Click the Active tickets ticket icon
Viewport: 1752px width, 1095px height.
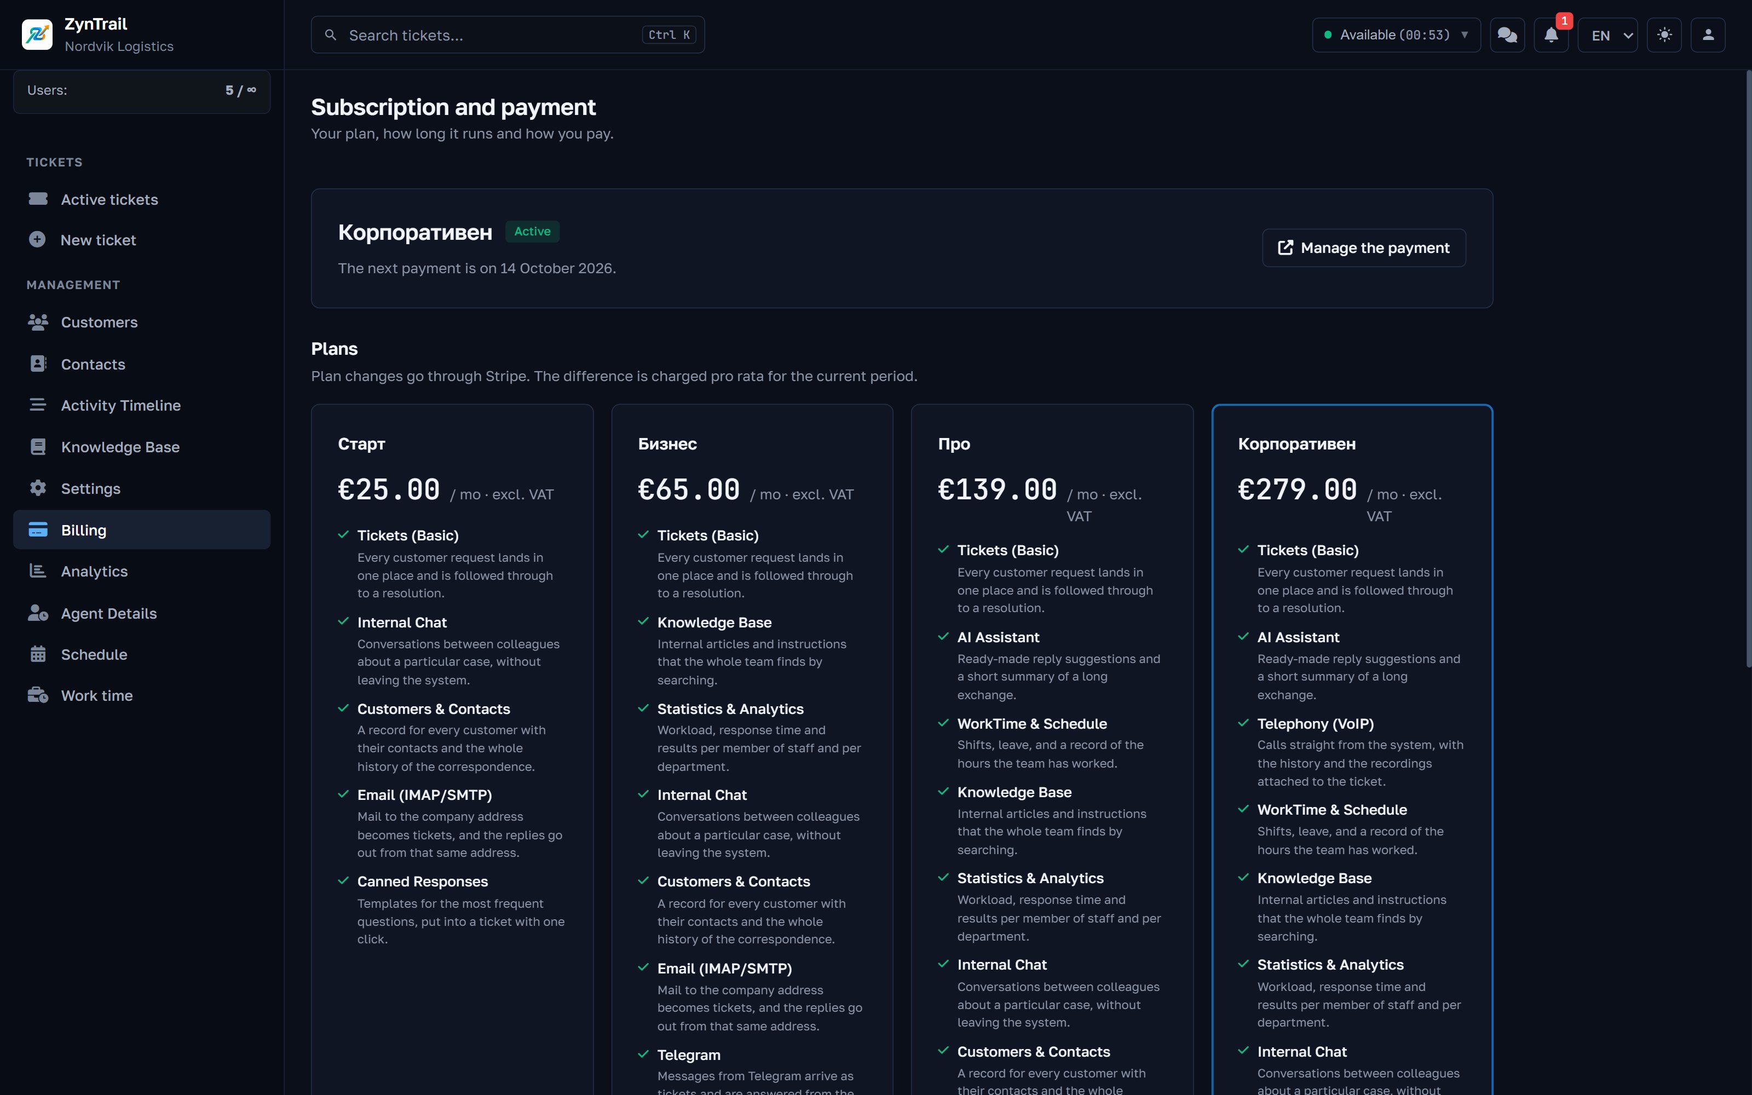(x=38, y=198)
